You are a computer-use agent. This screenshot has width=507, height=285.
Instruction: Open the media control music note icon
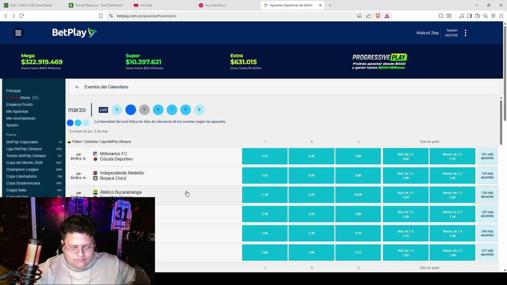[461, 16]
